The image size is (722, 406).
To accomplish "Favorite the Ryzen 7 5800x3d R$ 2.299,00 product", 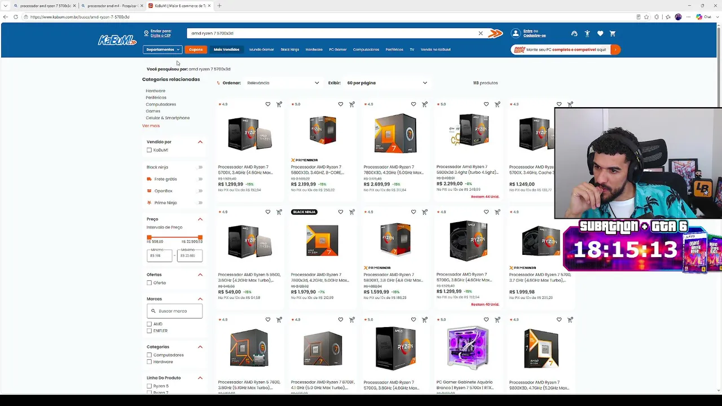I will point(486,104).
